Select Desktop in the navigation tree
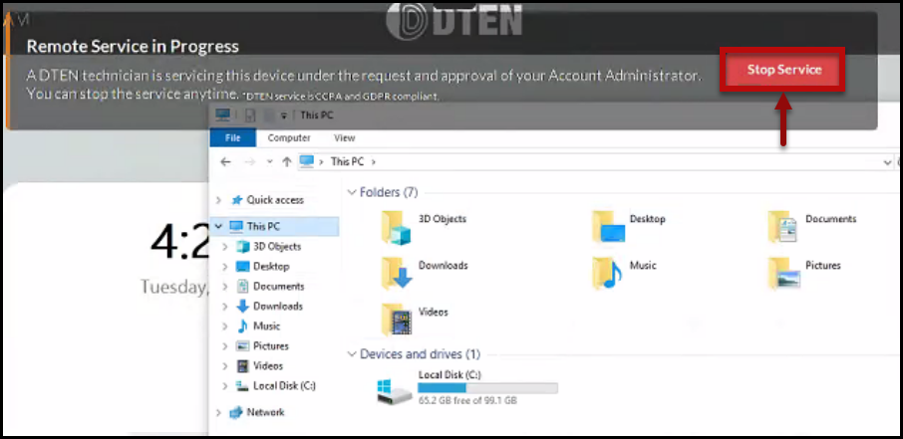Image resolution: width=903 pixels, height=439 pixels. [271, 267]
